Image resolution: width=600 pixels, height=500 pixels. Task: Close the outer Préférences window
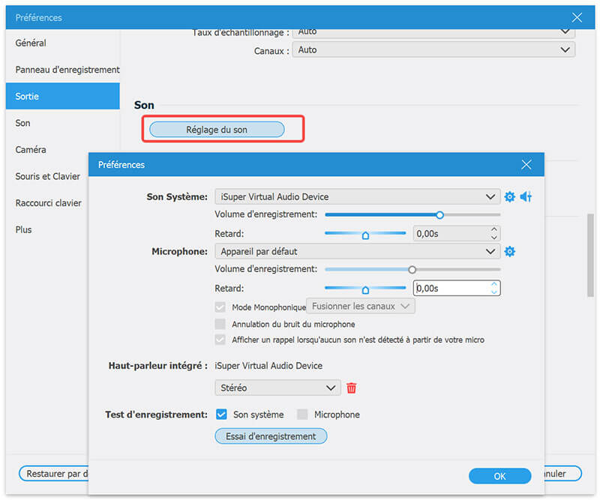(x=576, y=17)
